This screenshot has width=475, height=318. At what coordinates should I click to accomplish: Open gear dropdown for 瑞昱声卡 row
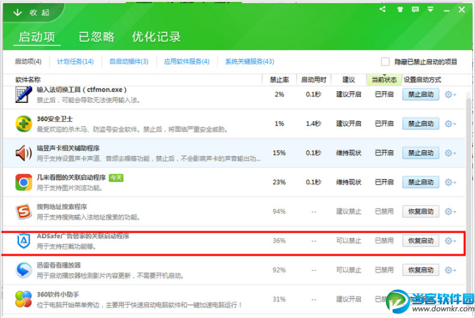pos(450,153)
